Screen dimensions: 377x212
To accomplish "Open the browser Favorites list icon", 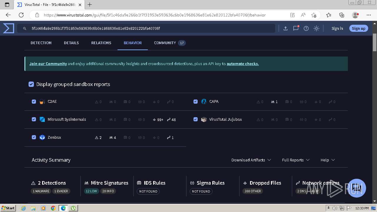I will [329, 15].
